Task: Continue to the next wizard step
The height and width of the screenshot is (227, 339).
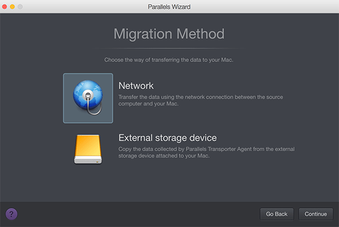Action: point(316,214)
